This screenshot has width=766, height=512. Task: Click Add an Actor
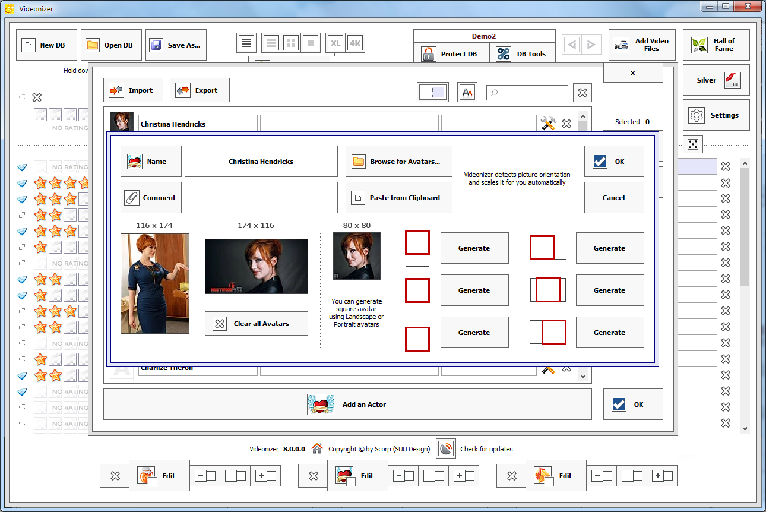(347, 404)
